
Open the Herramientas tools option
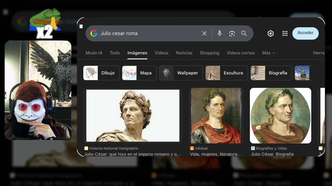[319, 53]
